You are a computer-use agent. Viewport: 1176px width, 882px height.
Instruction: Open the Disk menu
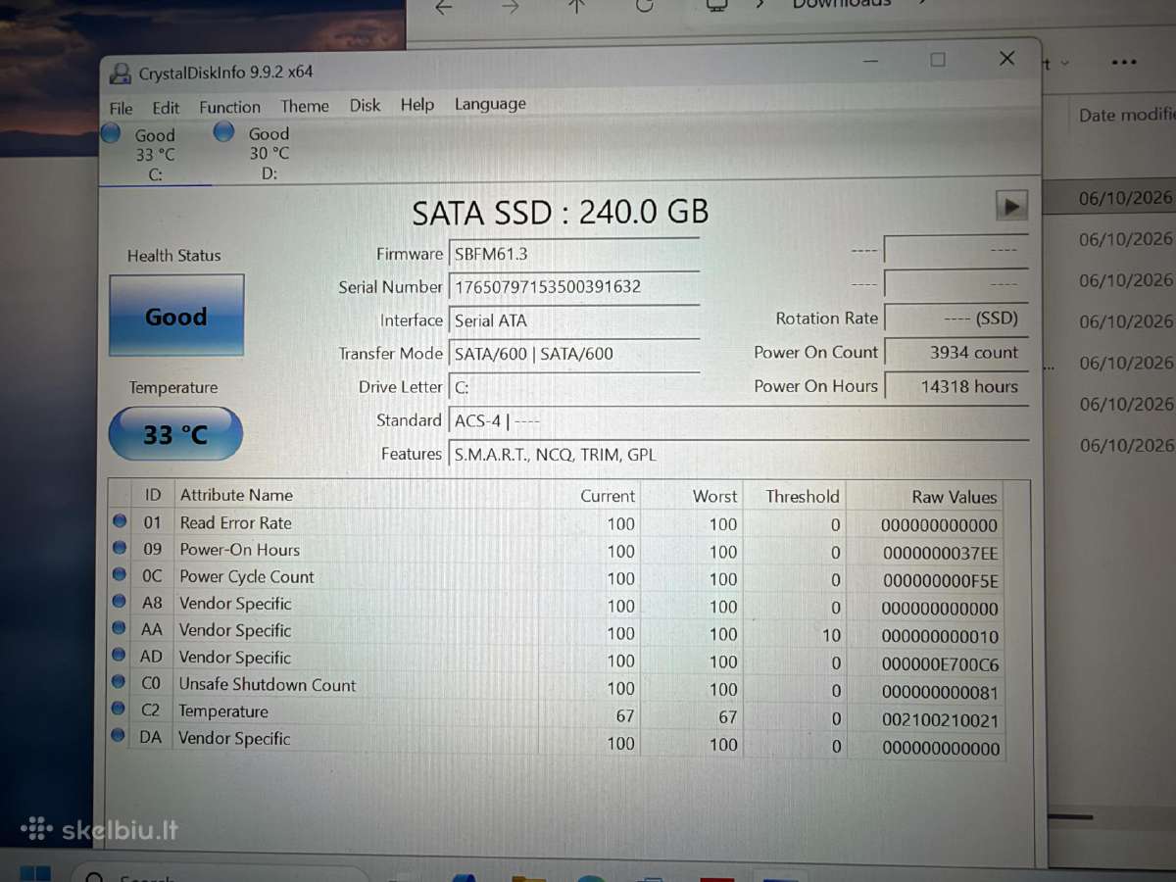point(366,105)
